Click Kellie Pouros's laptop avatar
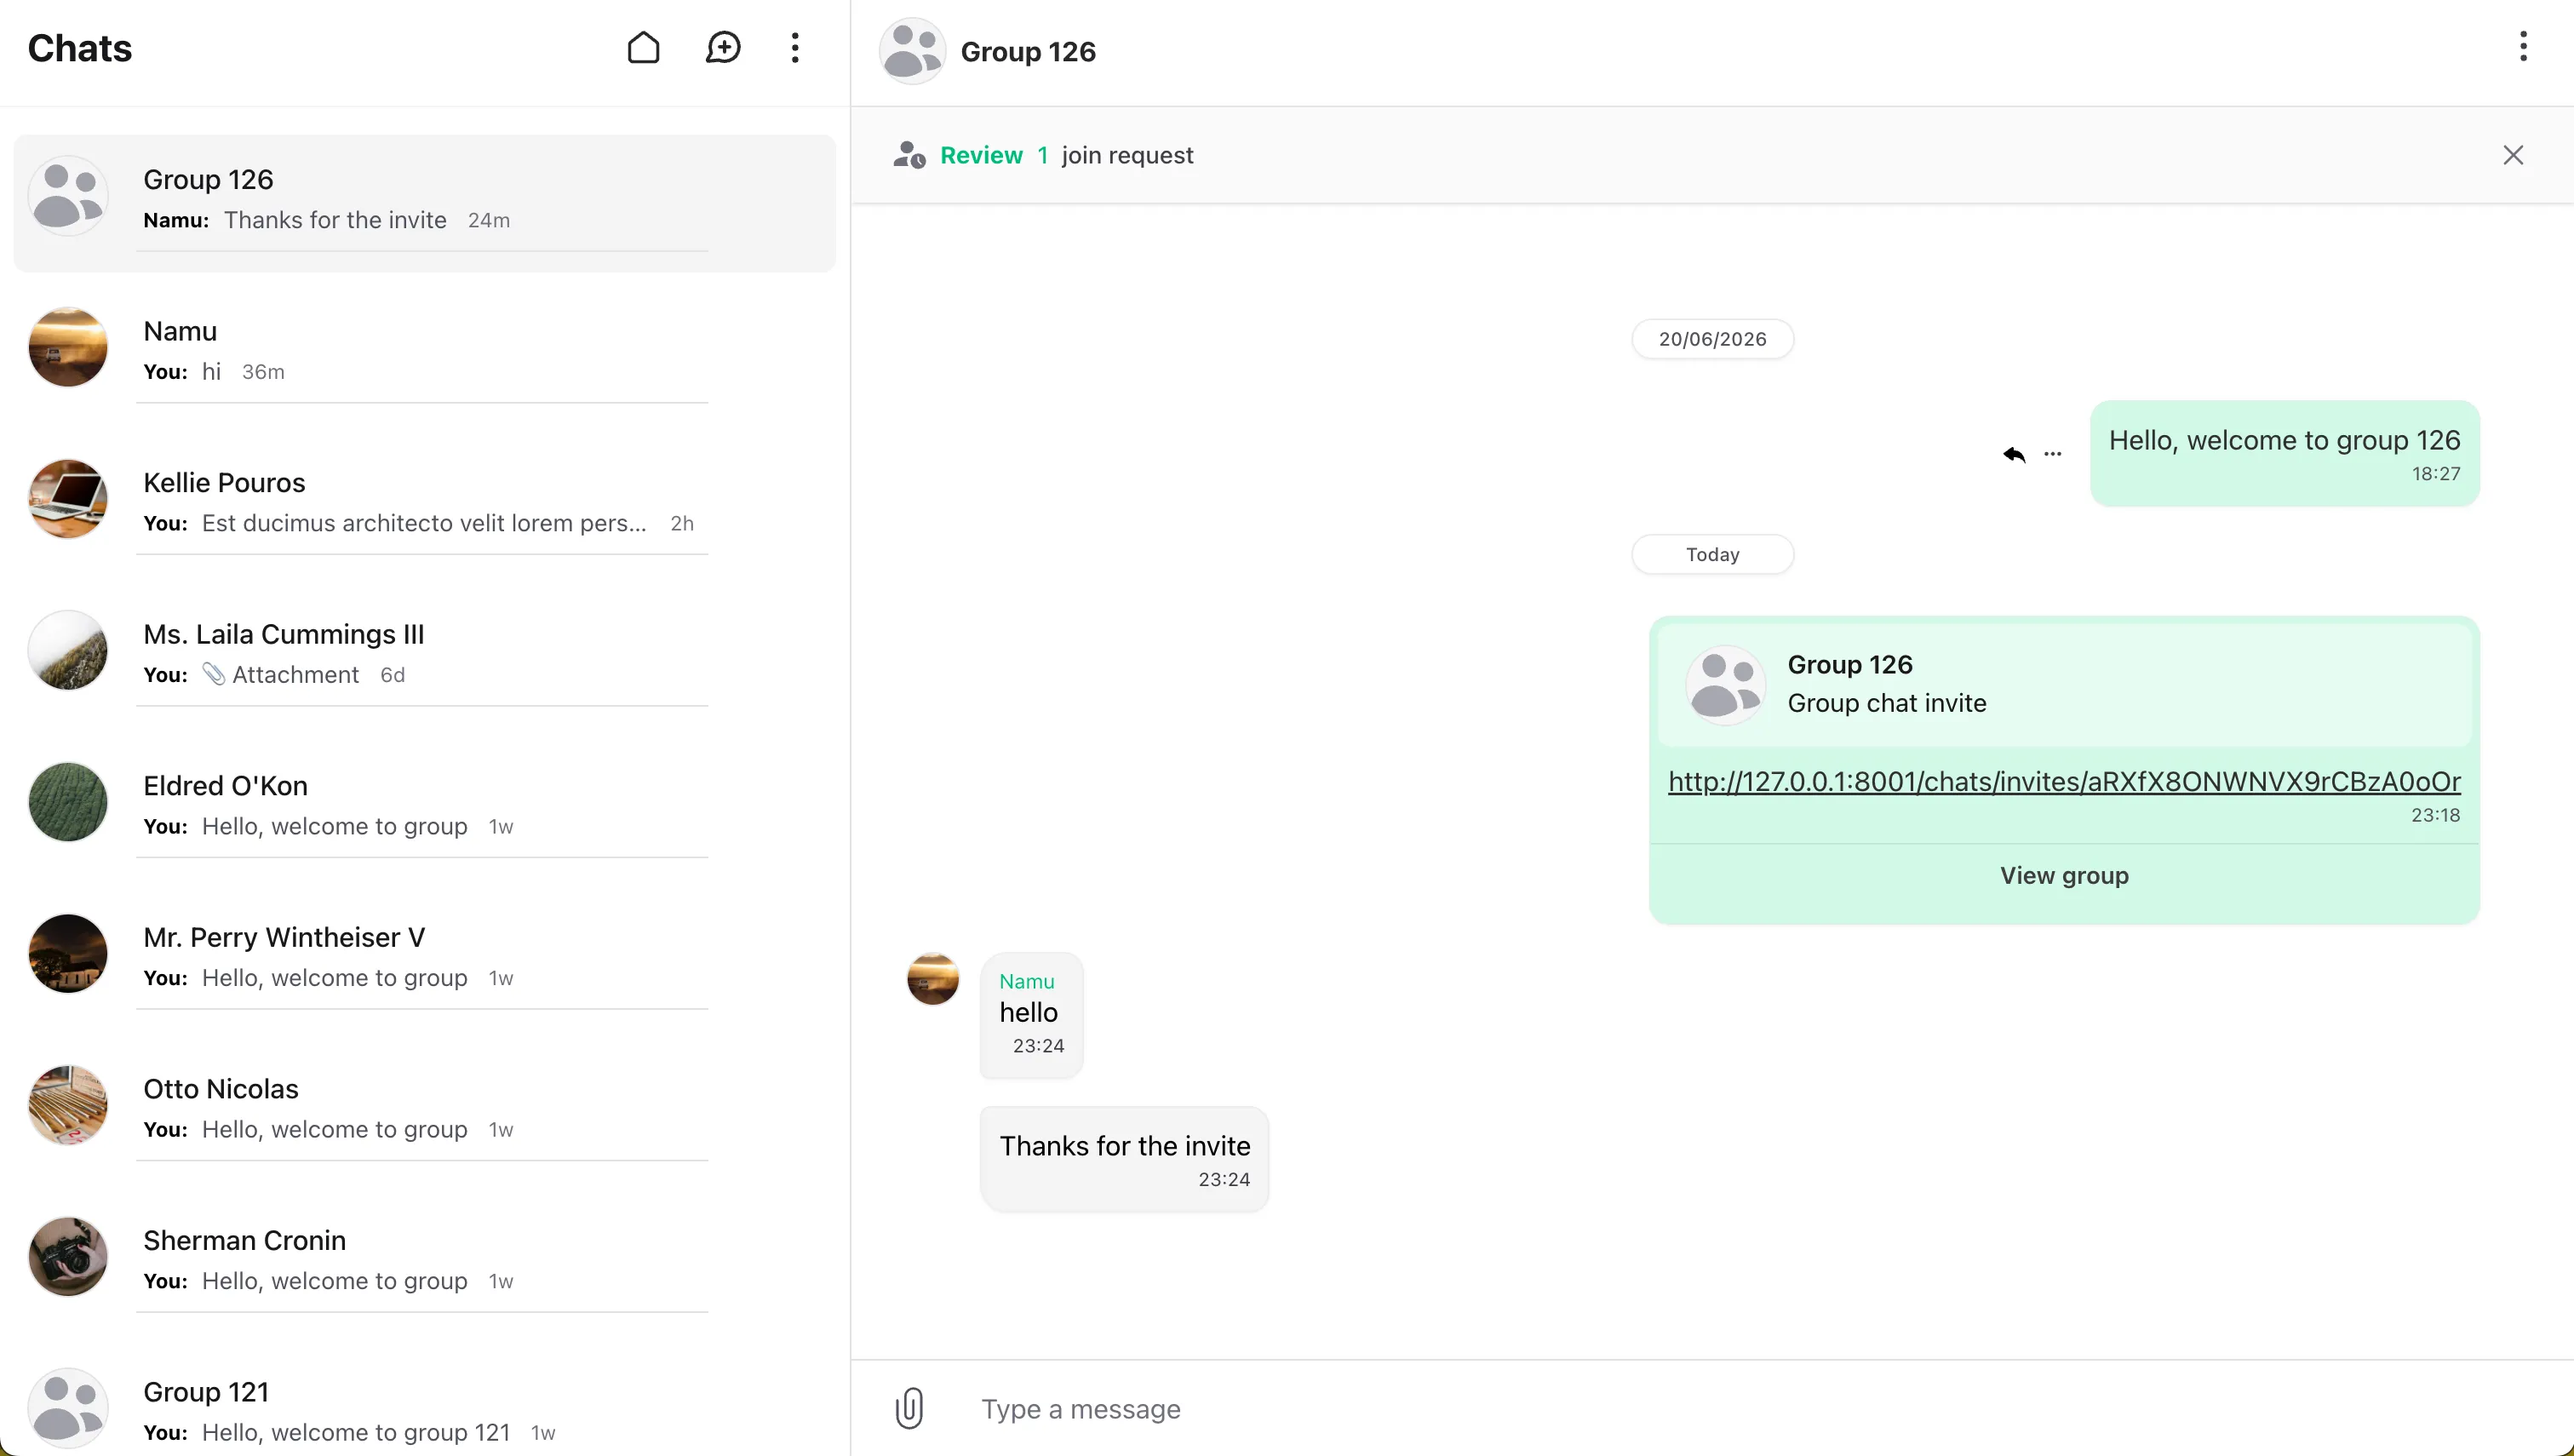 (x=68, y=499)
